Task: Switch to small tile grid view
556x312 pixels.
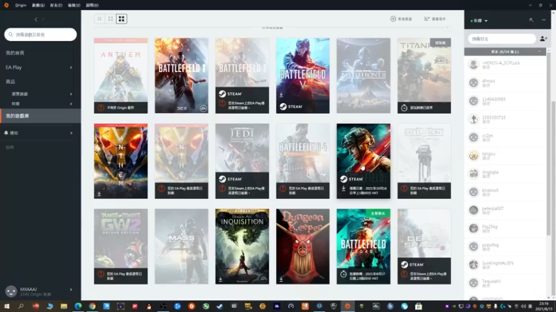Action: tap(99, 19)
